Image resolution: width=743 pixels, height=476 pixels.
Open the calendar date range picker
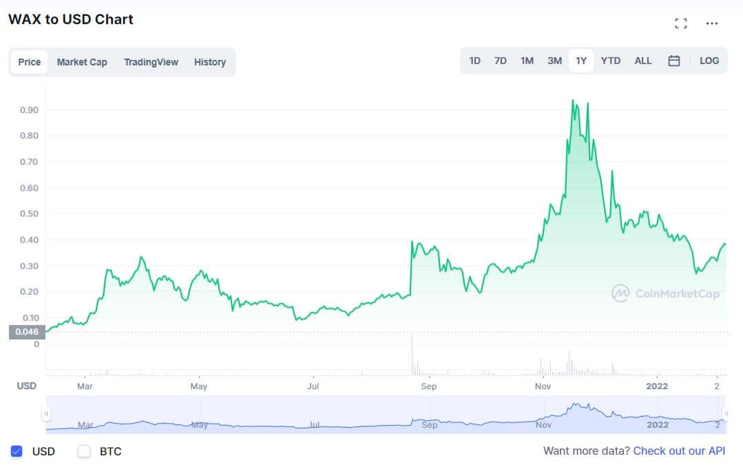coord(674,61)
